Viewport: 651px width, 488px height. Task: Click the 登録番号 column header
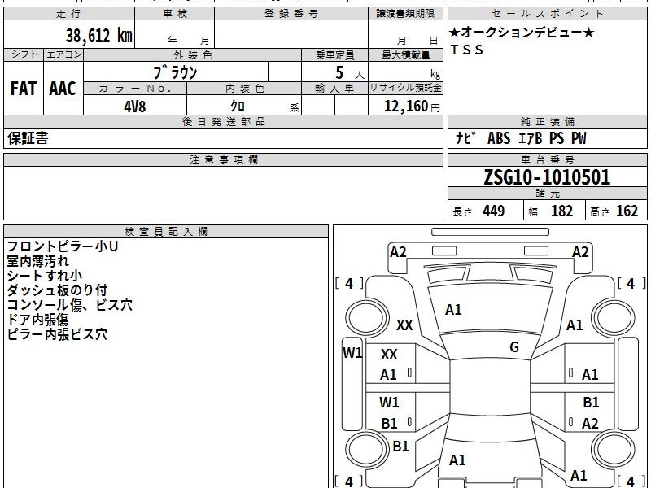coord(291,14)
